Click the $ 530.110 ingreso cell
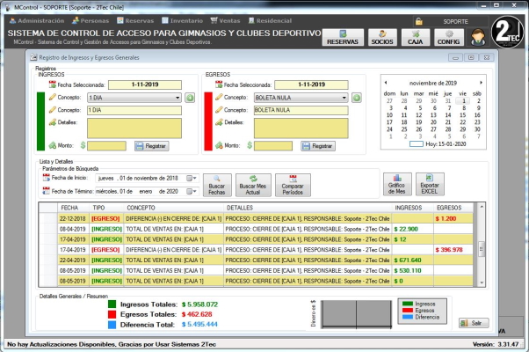 413,270
